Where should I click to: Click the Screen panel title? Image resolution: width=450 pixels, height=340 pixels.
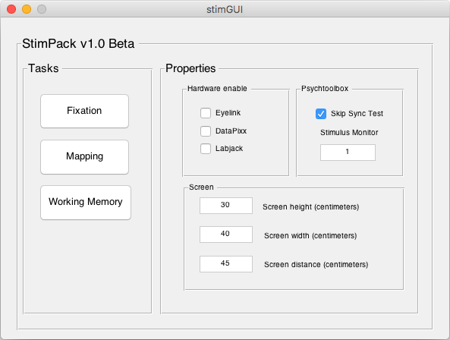pyautogui.click(x=201, y=187)
